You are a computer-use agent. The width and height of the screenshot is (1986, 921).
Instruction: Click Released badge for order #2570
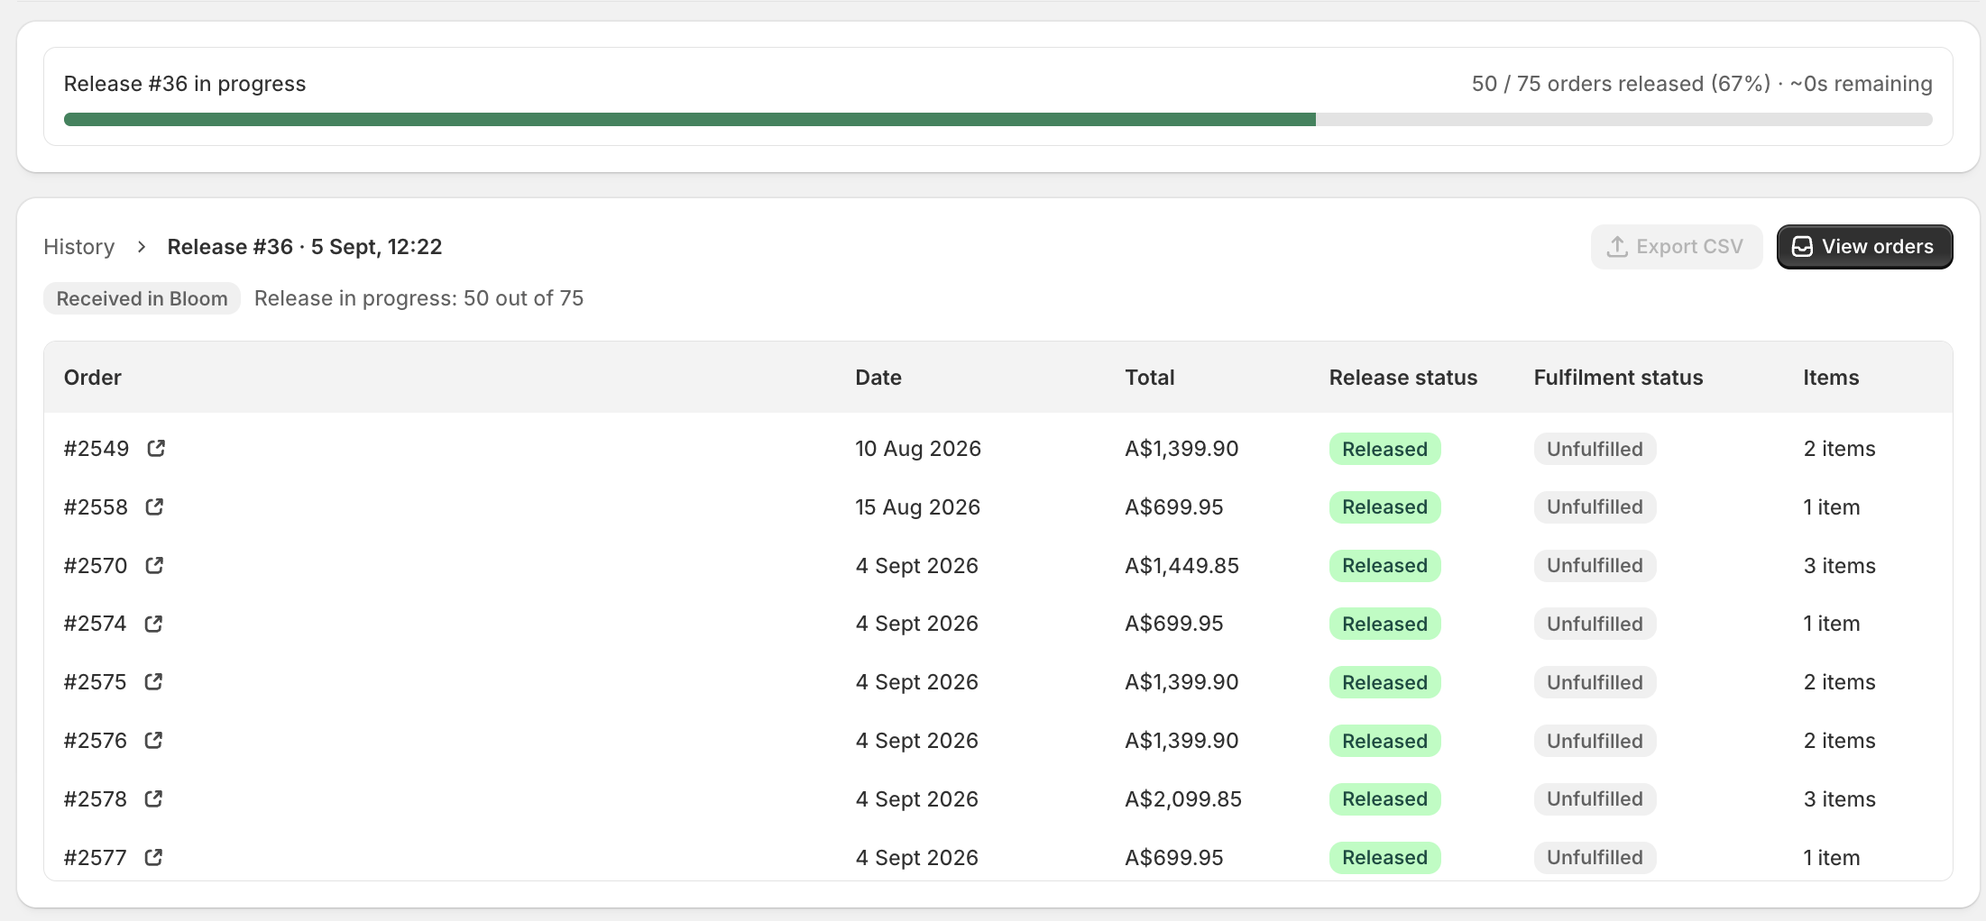1384,566
